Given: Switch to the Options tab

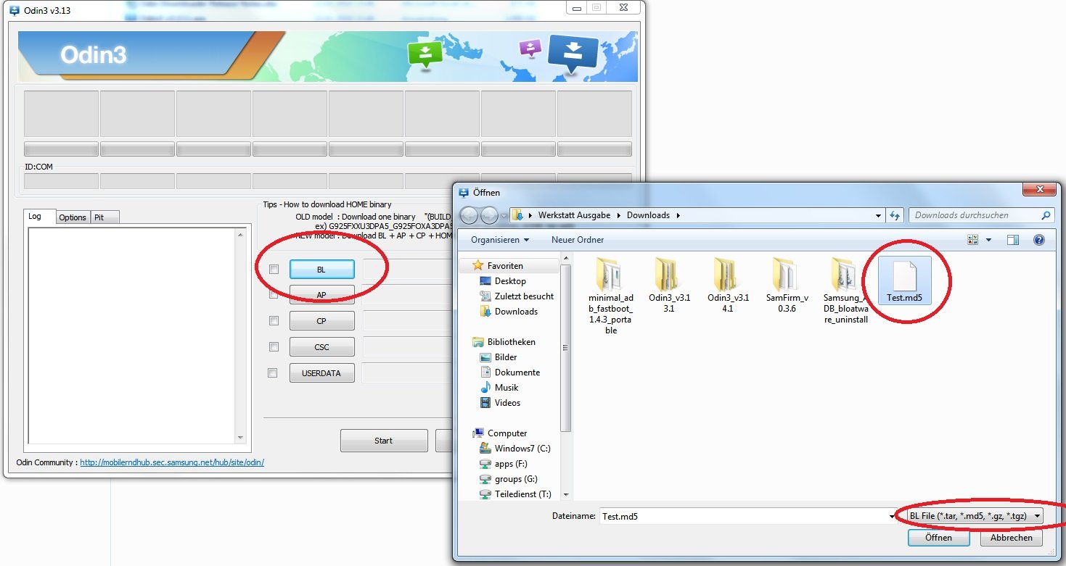Looking at the screenshot, I should point(73,217).
